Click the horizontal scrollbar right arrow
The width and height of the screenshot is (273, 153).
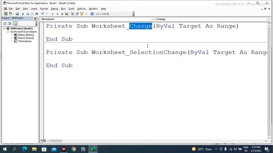click(x=265, y=141)
